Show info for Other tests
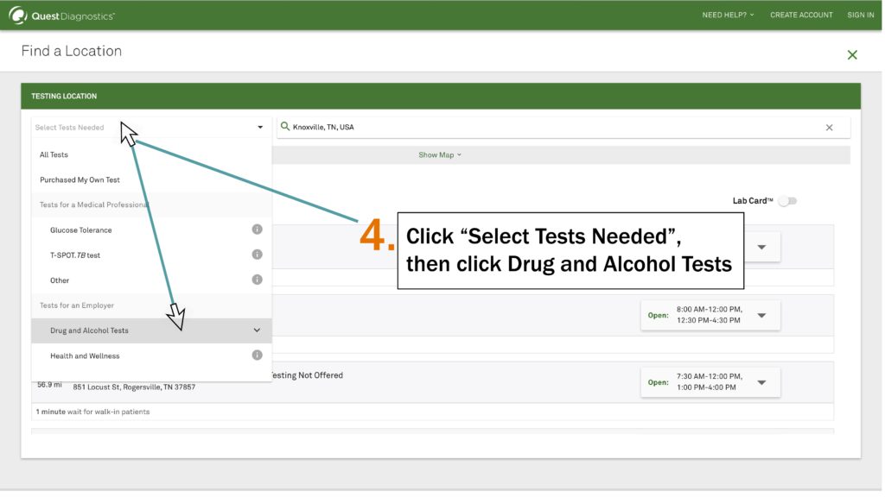Image resolution: width=885 pixels, height=497 pixels. pyautogui.click(x=257, y=280)
